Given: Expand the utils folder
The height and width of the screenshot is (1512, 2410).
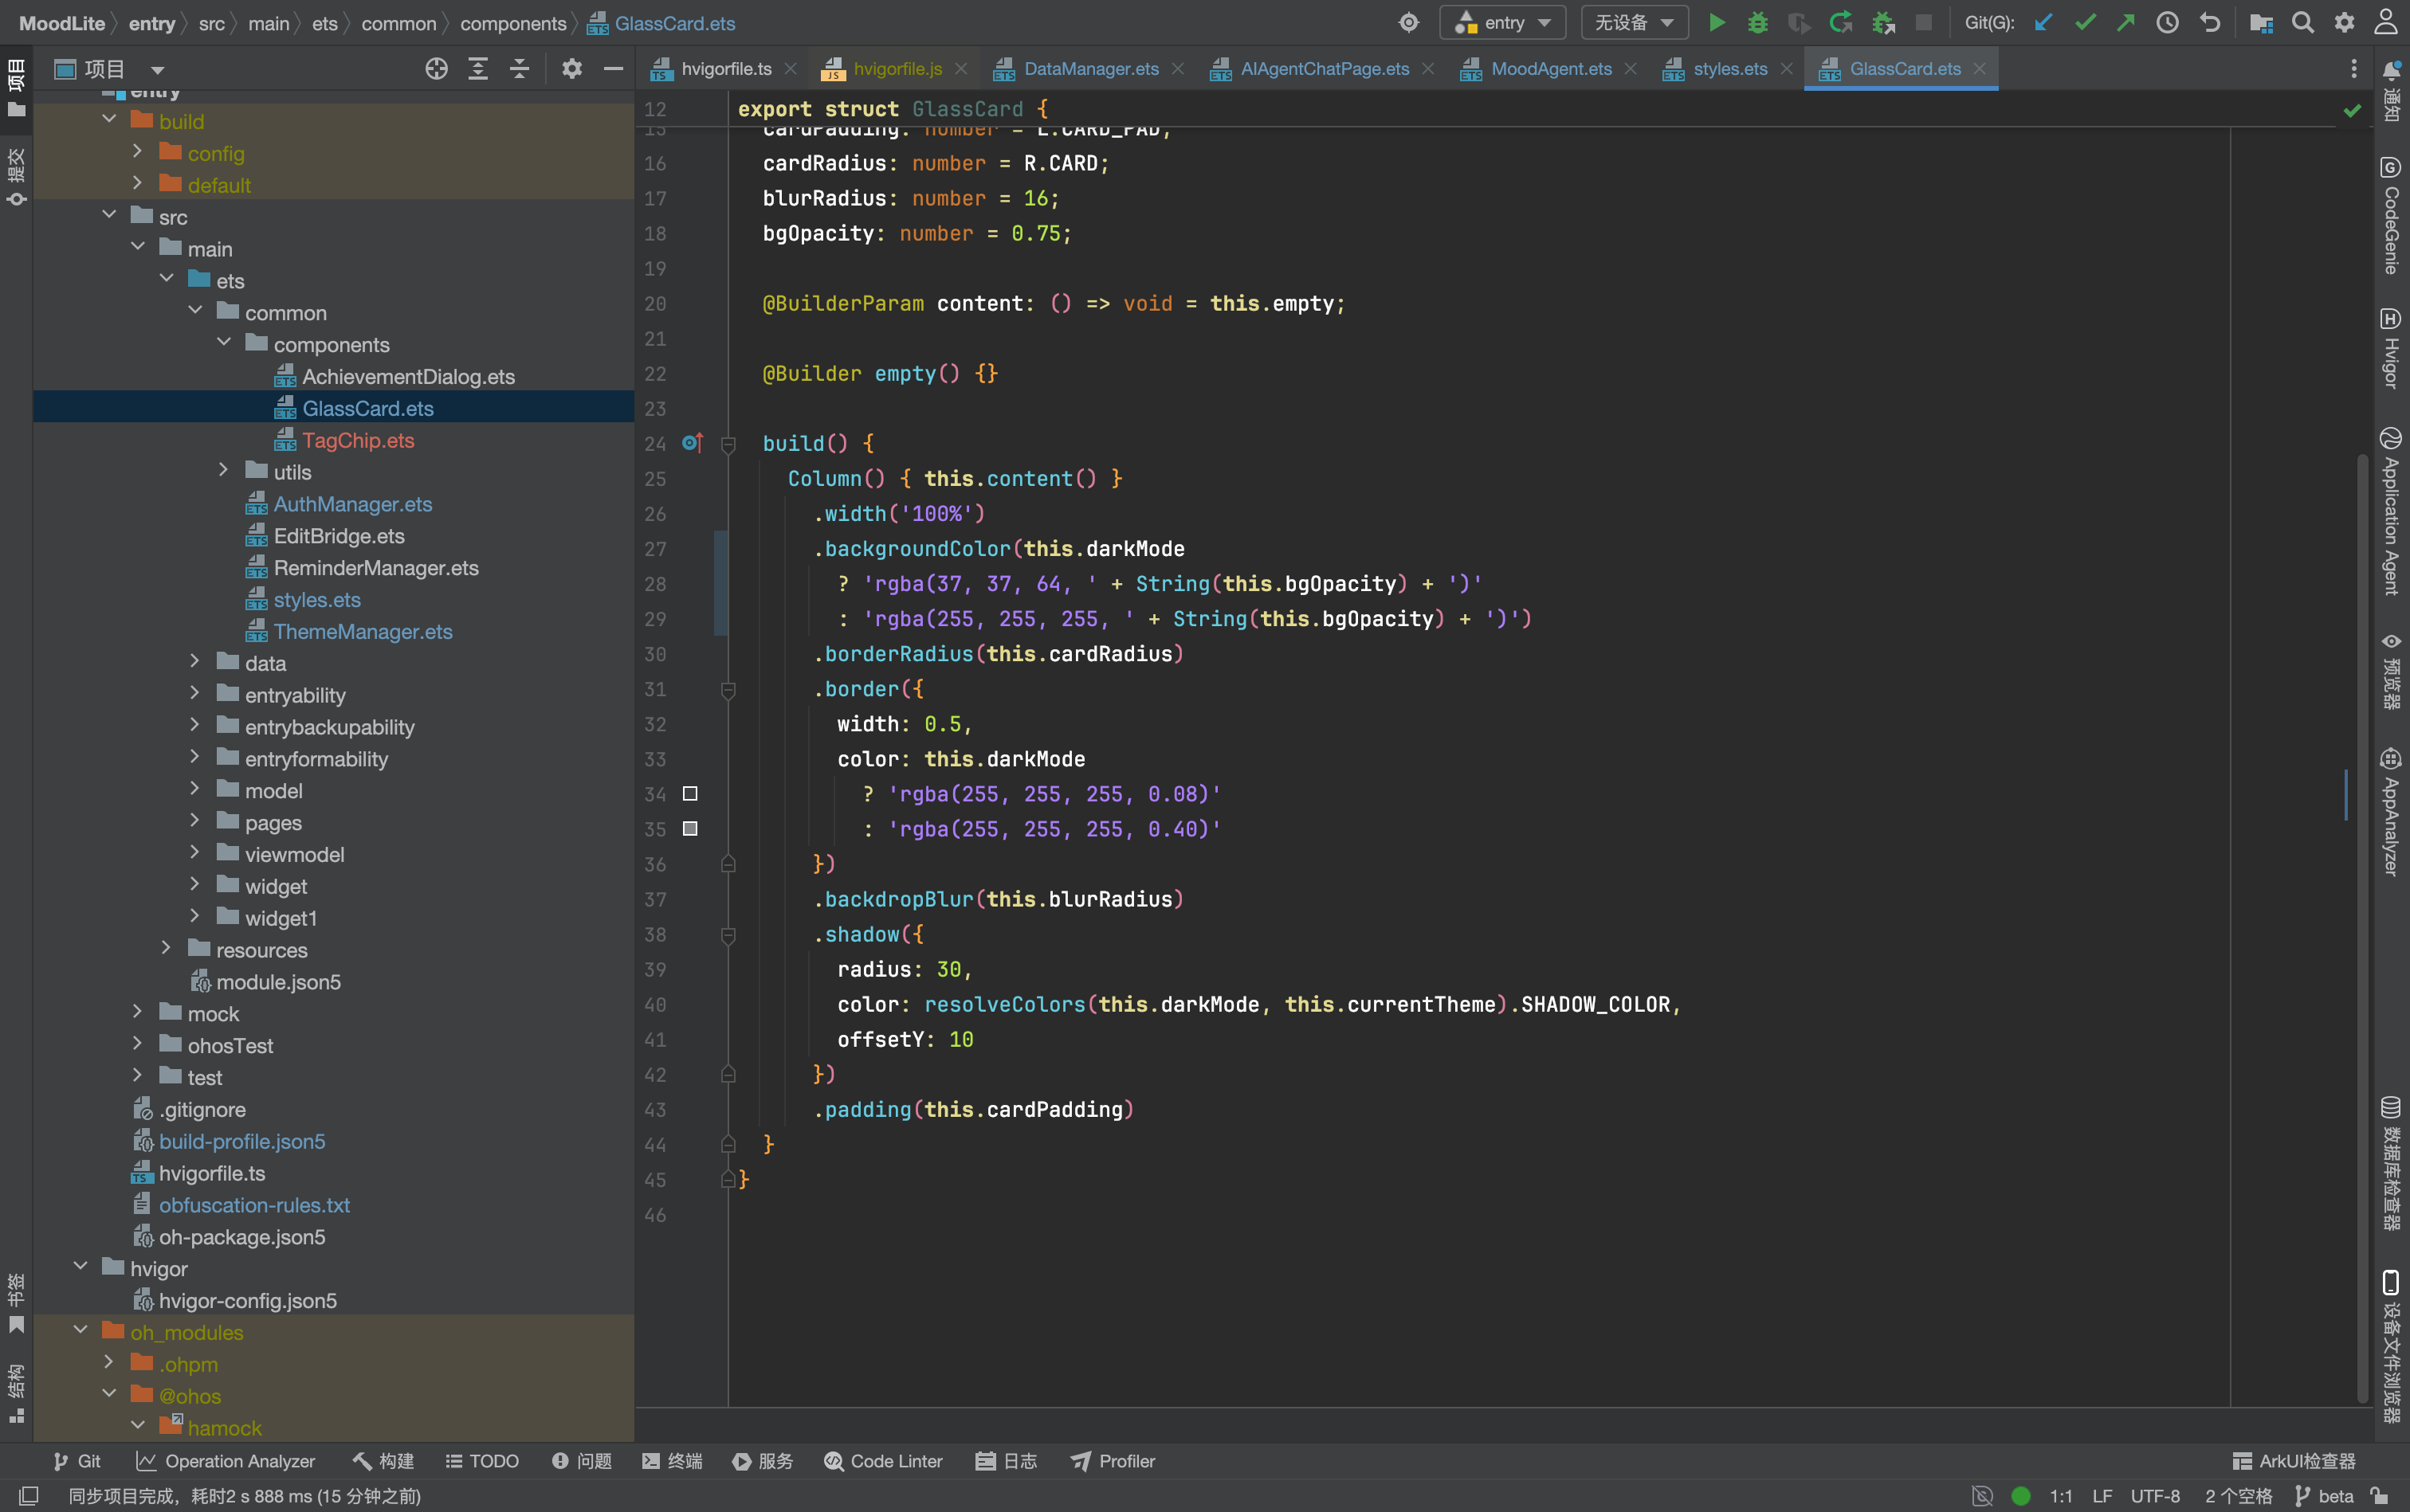Looking at the screenshot, I should tap(224, 471).
